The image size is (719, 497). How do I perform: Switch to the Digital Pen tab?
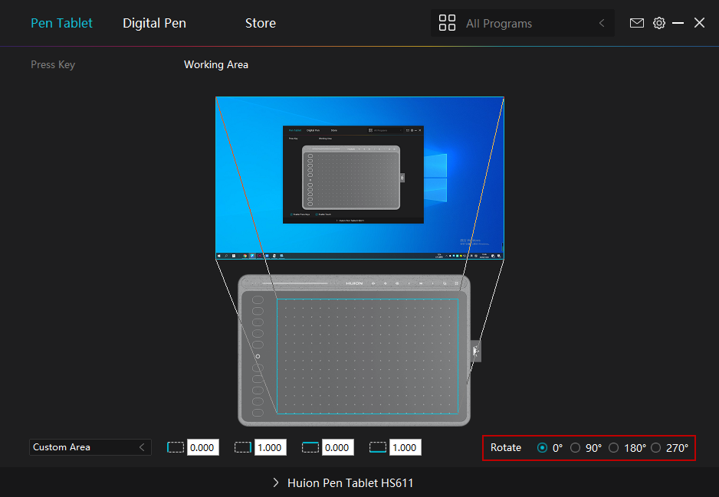pos(155,23)
